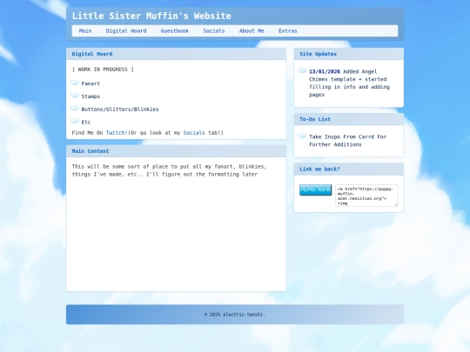Switch to the Socials nav tab
This screenshot has height=352, width=470.
click(x=214, y=30)
